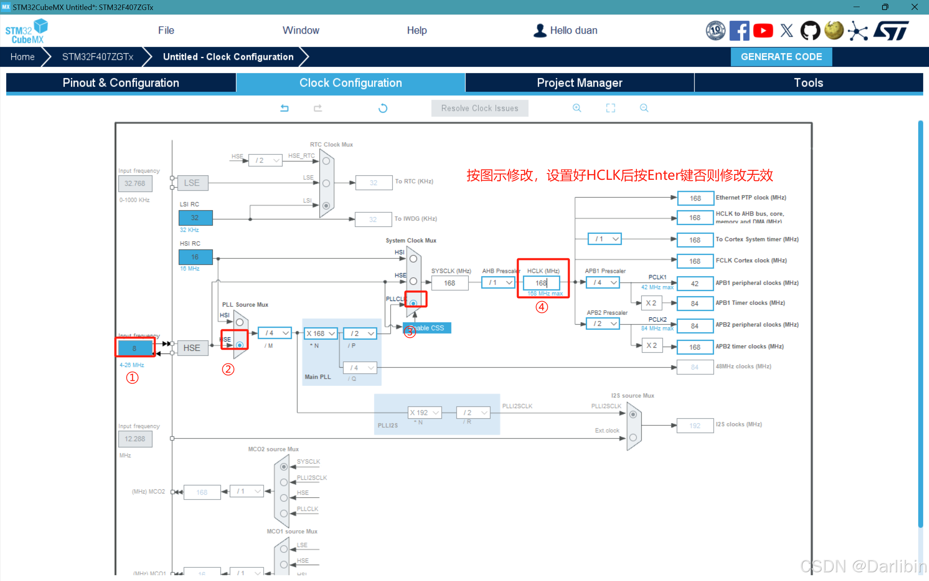This screenshot has height=581, width=929.
Task: Zoom in using the magnifier plus icon
Action: click(x=577, y=108)
